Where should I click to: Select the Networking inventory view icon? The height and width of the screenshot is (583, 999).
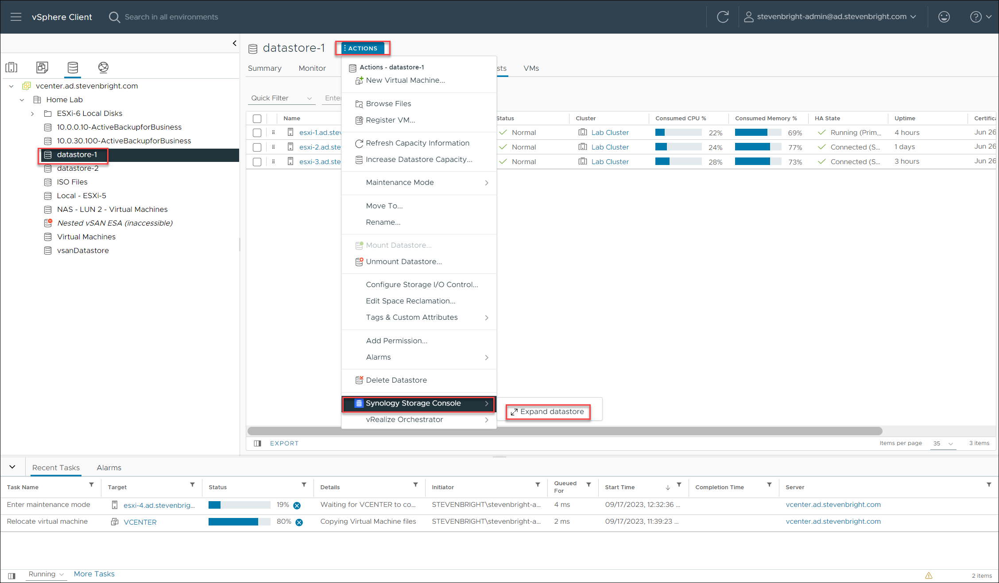click(103, 67)
